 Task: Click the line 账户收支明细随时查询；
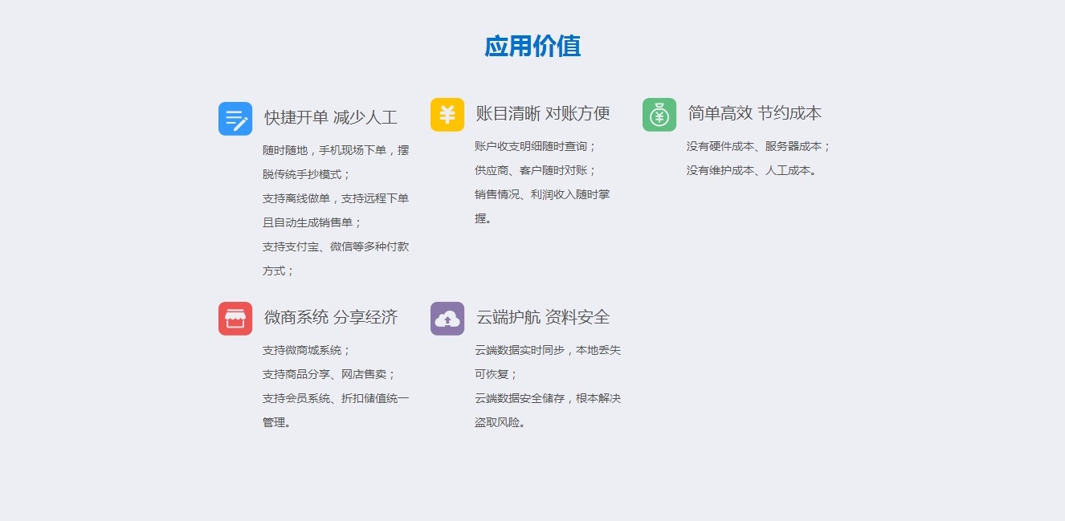click(x=536, y=146)
